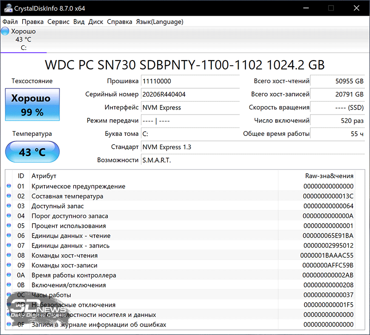Click the serial number field 20206R440404
This screenshot has width=370, height=335.
(x=190, y=94)
